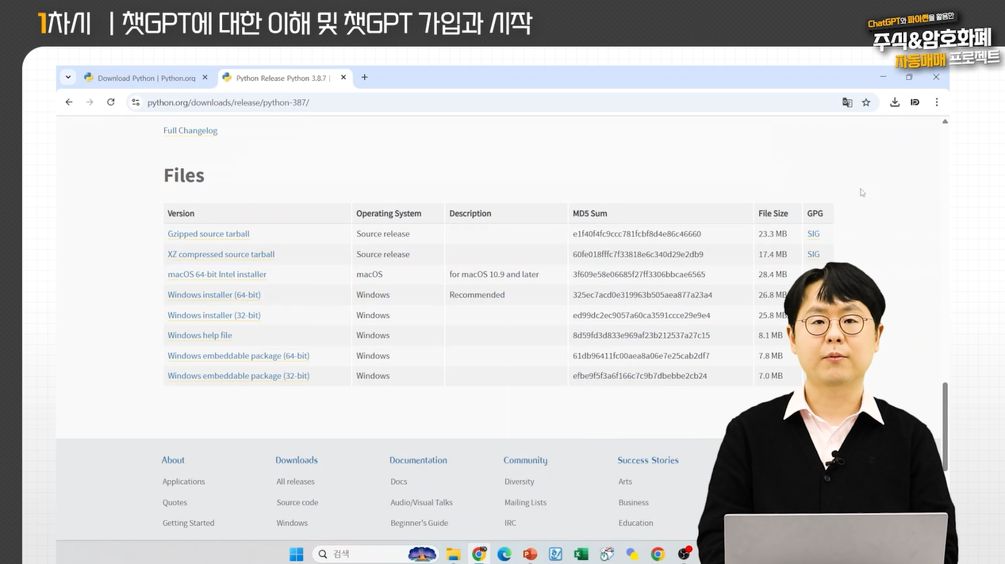1005x564 pixels.
Task: Click the Windows taskbar search box
Action: [x=374, y=554]
